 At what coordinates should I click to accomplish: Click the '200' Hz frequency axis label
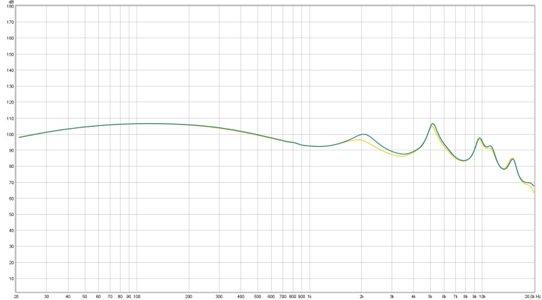[x=189, y=297]
